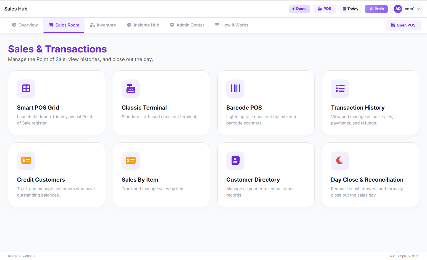Click the 'Fast. Simple & Clear.' footer text
This screenshot has width=427, height=260.
coord(404,256)
